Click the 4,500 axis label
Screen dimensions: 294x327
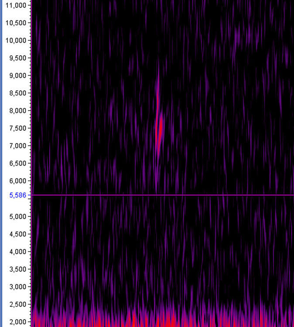pyautogui.click(x=18, y=234)
